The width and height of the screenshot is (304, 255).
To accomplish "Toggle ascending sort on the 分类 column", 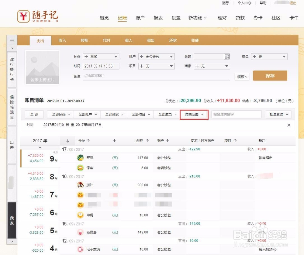I will [x=88, y=140].
